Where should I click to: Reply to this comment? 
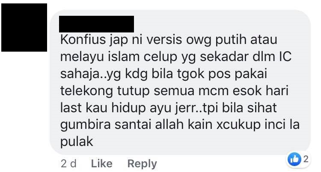[x=142, y=164]
